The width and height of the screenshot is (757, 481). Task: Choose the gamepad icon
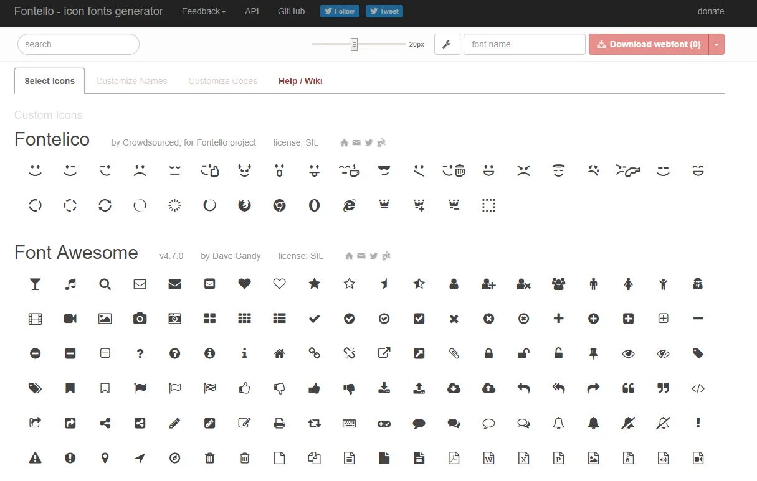tap(384, 423)
